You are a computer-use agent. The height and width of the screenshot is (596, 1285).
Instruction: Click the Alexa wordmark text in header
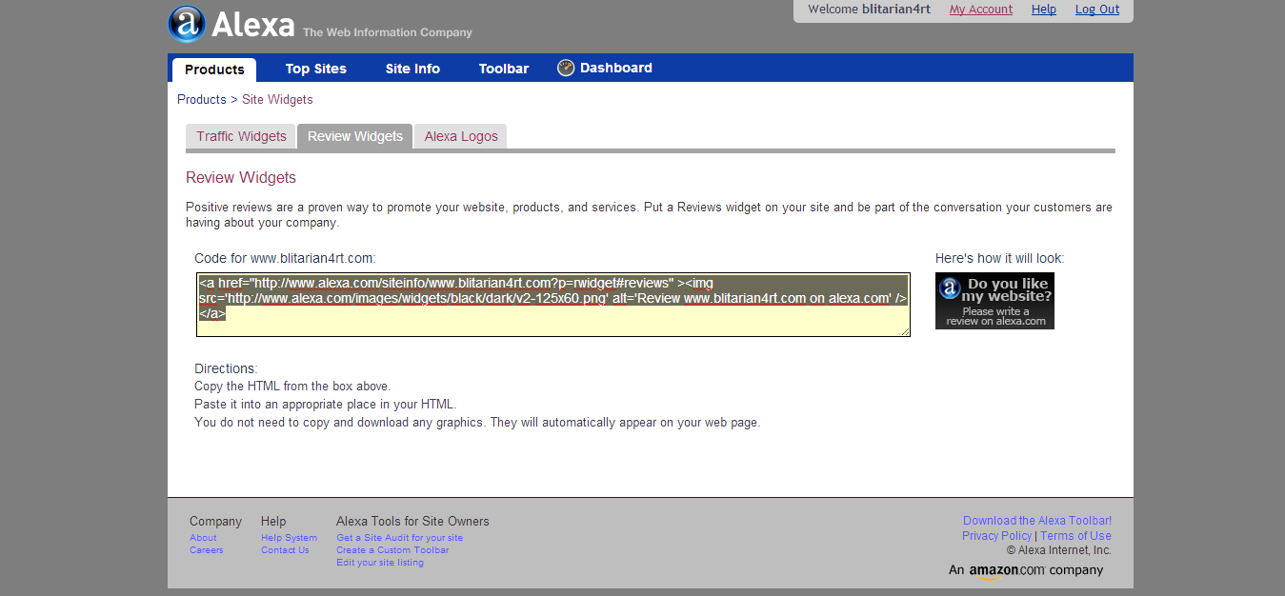point(252,24)
